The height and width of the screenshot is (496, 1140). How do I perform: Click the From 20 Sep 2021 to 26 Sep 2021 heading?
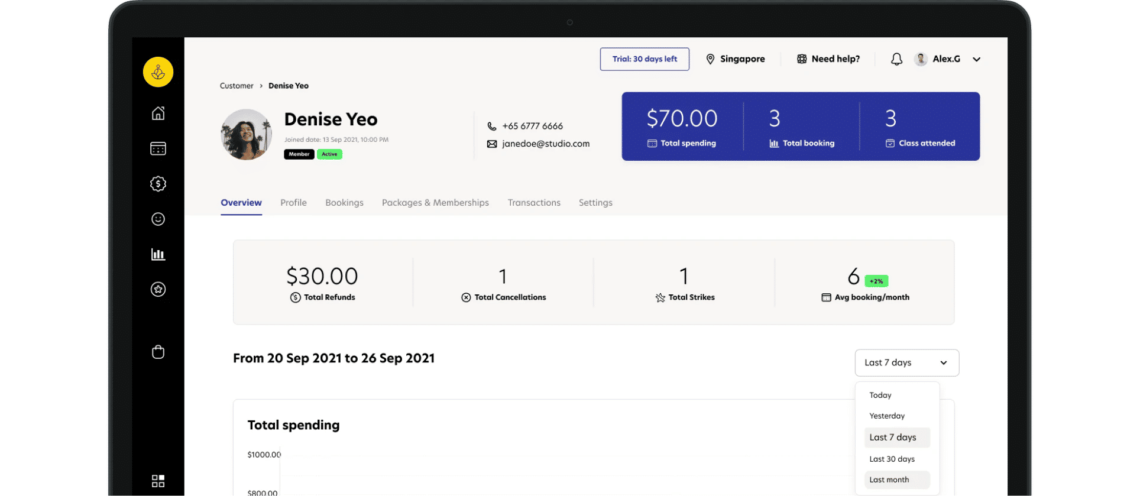[333, 358]
